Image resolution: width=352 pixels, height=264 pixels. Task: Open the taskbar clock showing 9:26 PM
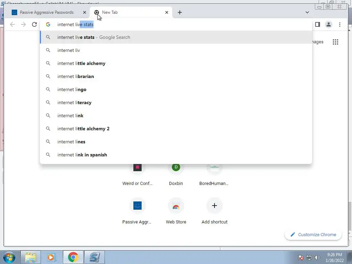tap(334, 257)
